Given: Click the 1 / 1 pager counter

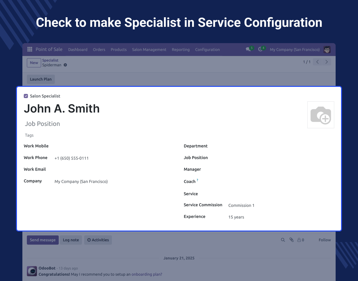Looking at the screenshot, I should coord(307,62).
